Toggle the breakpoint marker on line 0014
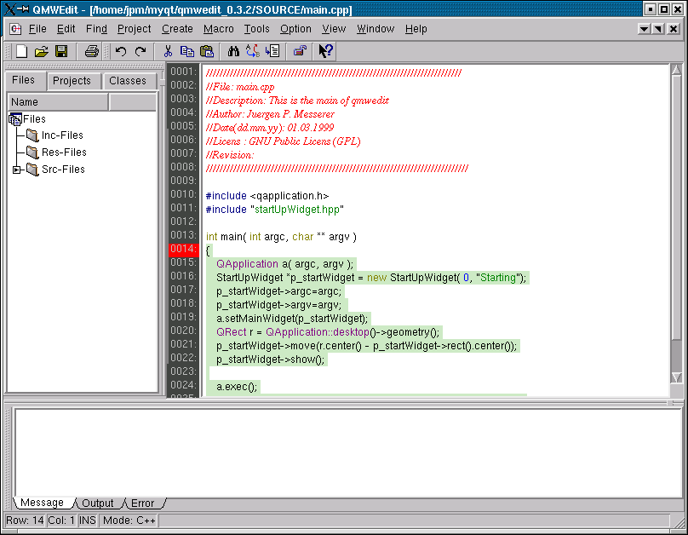The image size is (688, 535). [x=183, y=249]
